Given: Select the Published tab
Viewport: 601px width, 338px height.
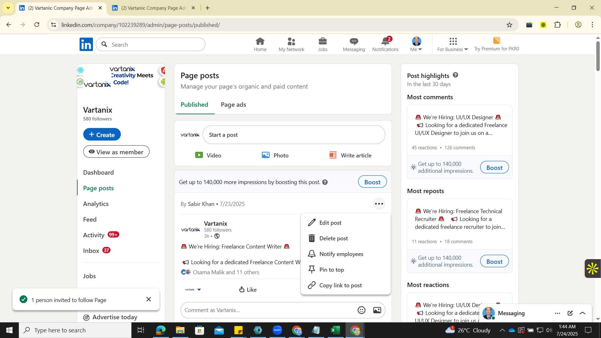Looking at the screenshot, I should 194,105.
